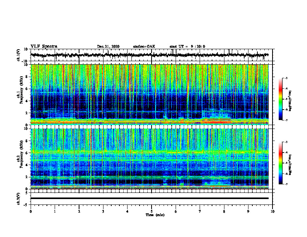Click the "-7" label on ch.2 color bar
Screen dimensions: 307x237
click(x=286, y=184)
